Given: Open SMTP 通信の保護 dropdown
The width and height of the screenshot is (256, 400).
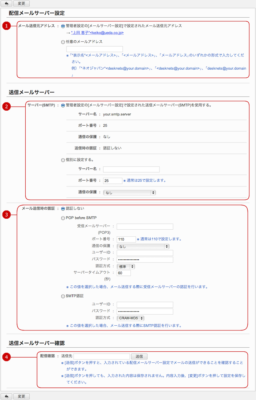Looking at the screenshot, I should tap(129, 193).
